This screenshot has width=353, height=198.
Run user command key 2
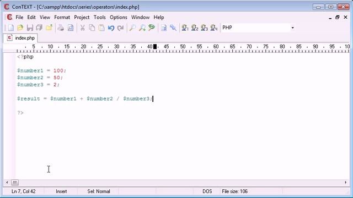coord(195,28)
